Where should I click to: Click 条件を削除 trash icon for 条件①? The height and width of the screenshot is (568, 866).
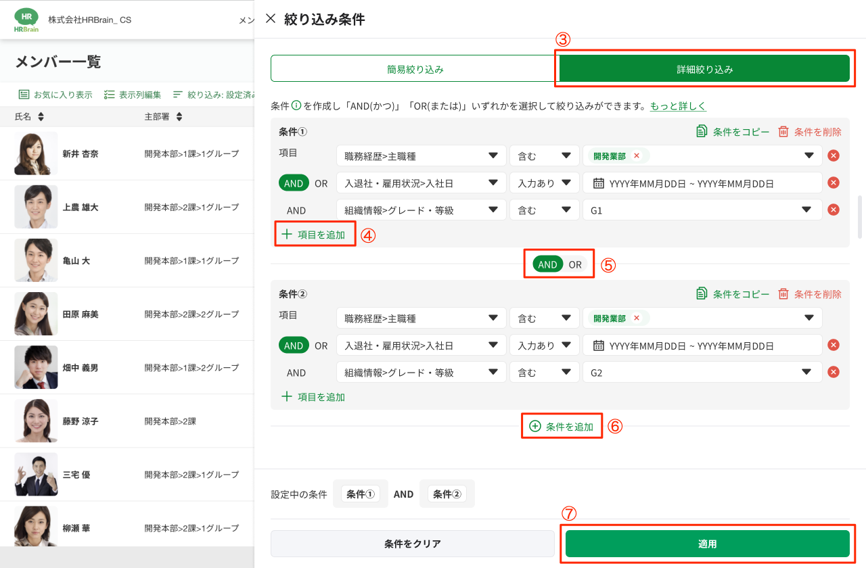click(x=783, y=132)
